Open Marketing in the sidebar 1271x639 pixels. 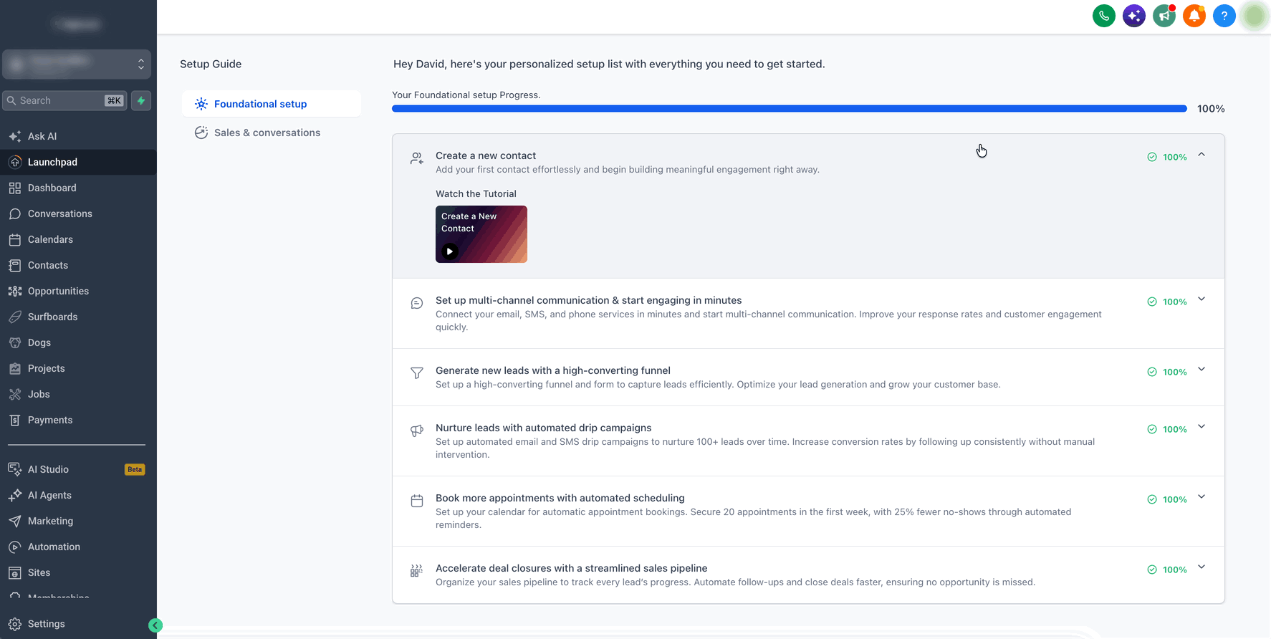[78, 521]
